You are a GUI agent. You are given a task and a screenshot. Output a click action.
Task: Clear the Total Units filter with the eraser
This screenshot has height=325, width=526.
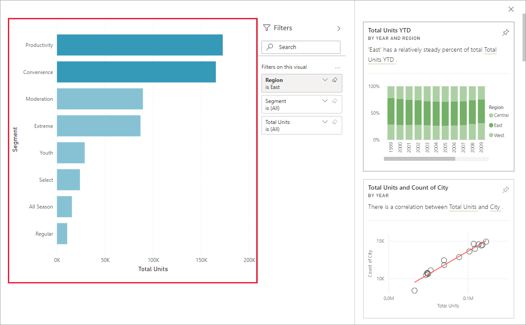click(334, 121)
